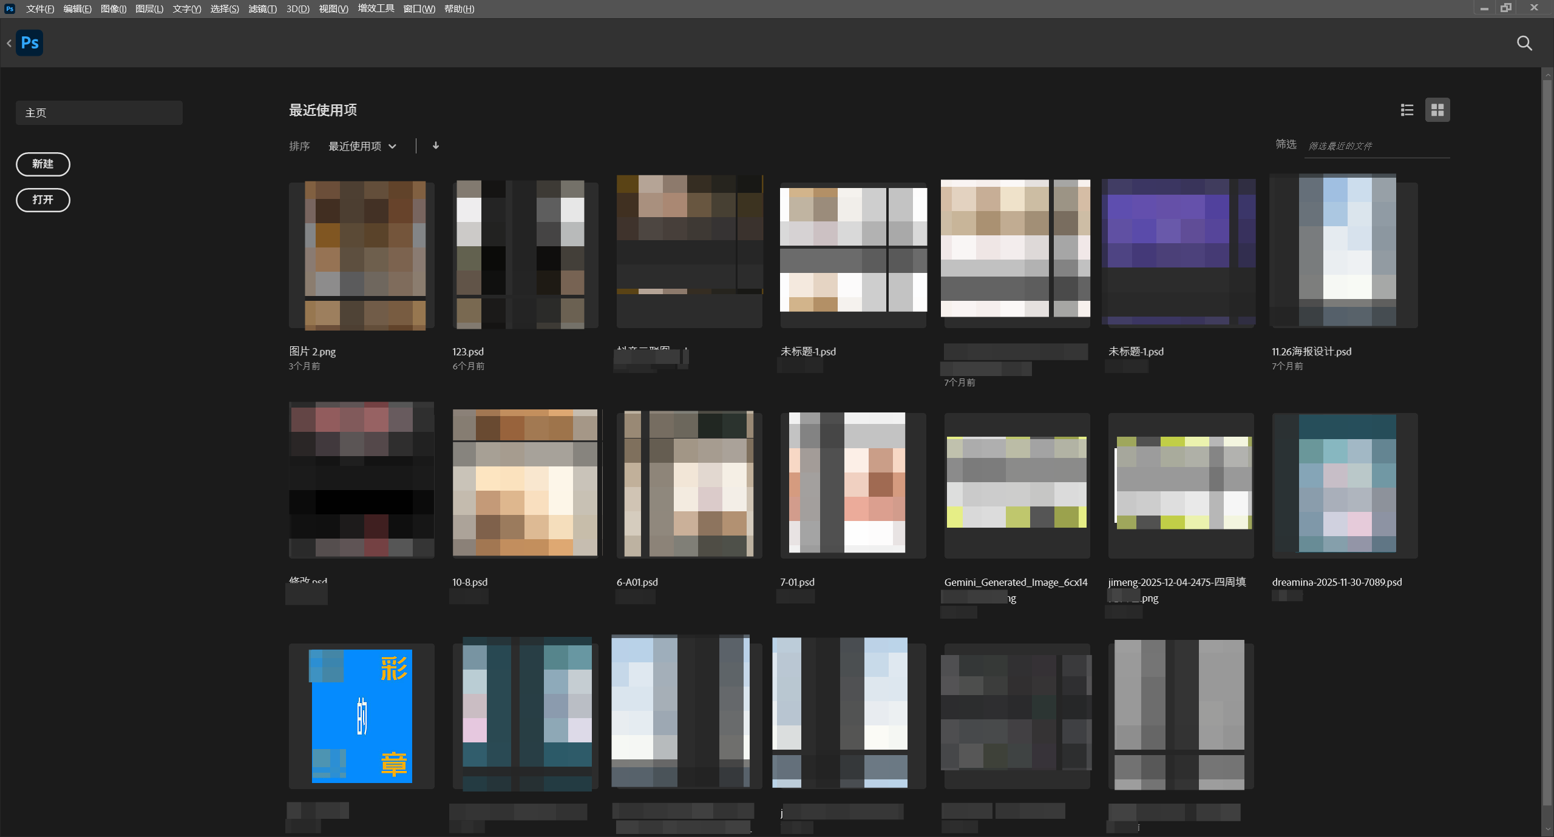Viewport: 1554px width, 837px height.
Task: Open the 11.26海报设计.psd thumbnail
Action: pos(1345,252)
